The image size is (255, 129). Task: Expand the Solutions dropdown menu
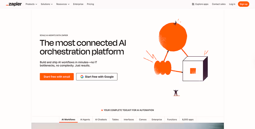pyautogui.click(x=47, y=4)
